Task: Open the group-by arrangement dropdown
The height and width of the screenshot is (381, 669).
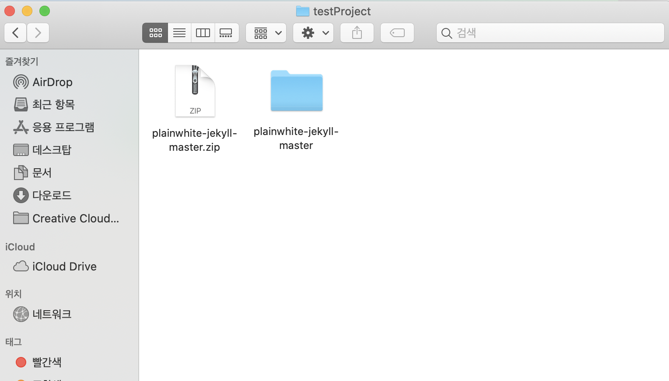Action: [266, 33]
